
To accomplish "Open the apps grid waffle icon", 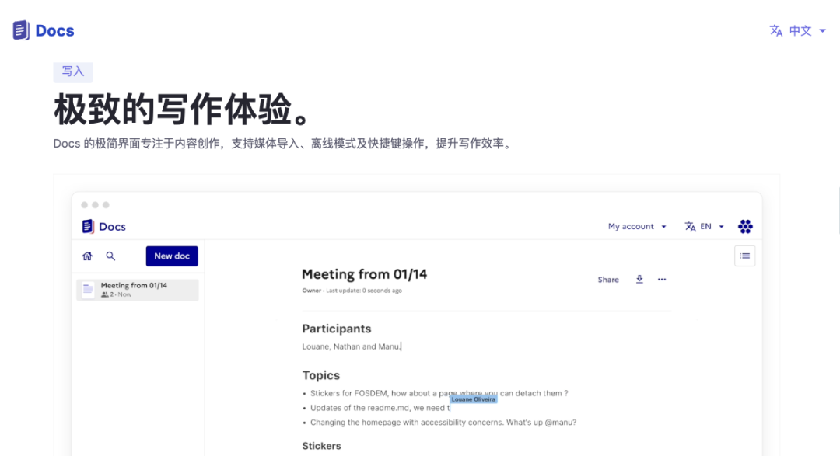I will tap(745, 227).
